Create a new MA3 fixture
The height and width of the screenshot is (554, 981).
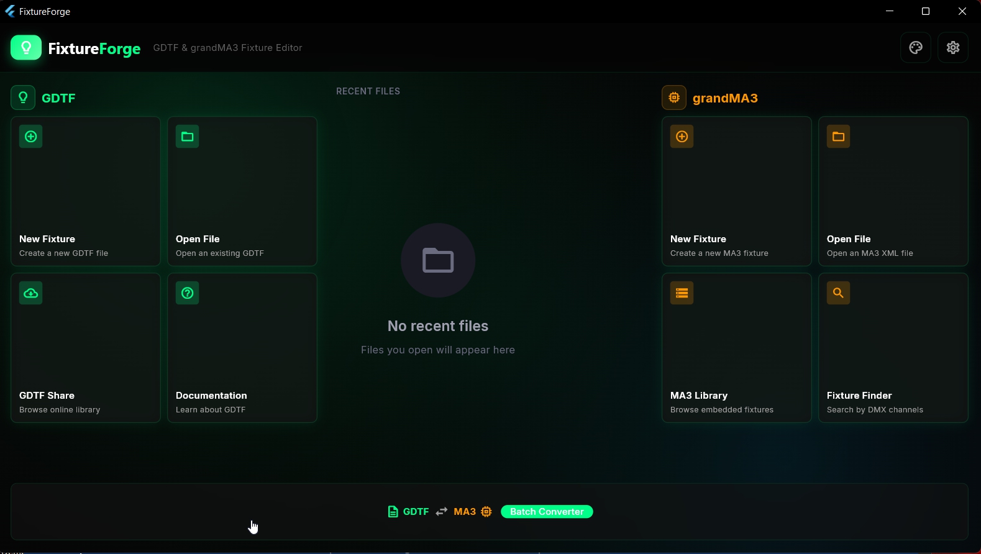737,191
